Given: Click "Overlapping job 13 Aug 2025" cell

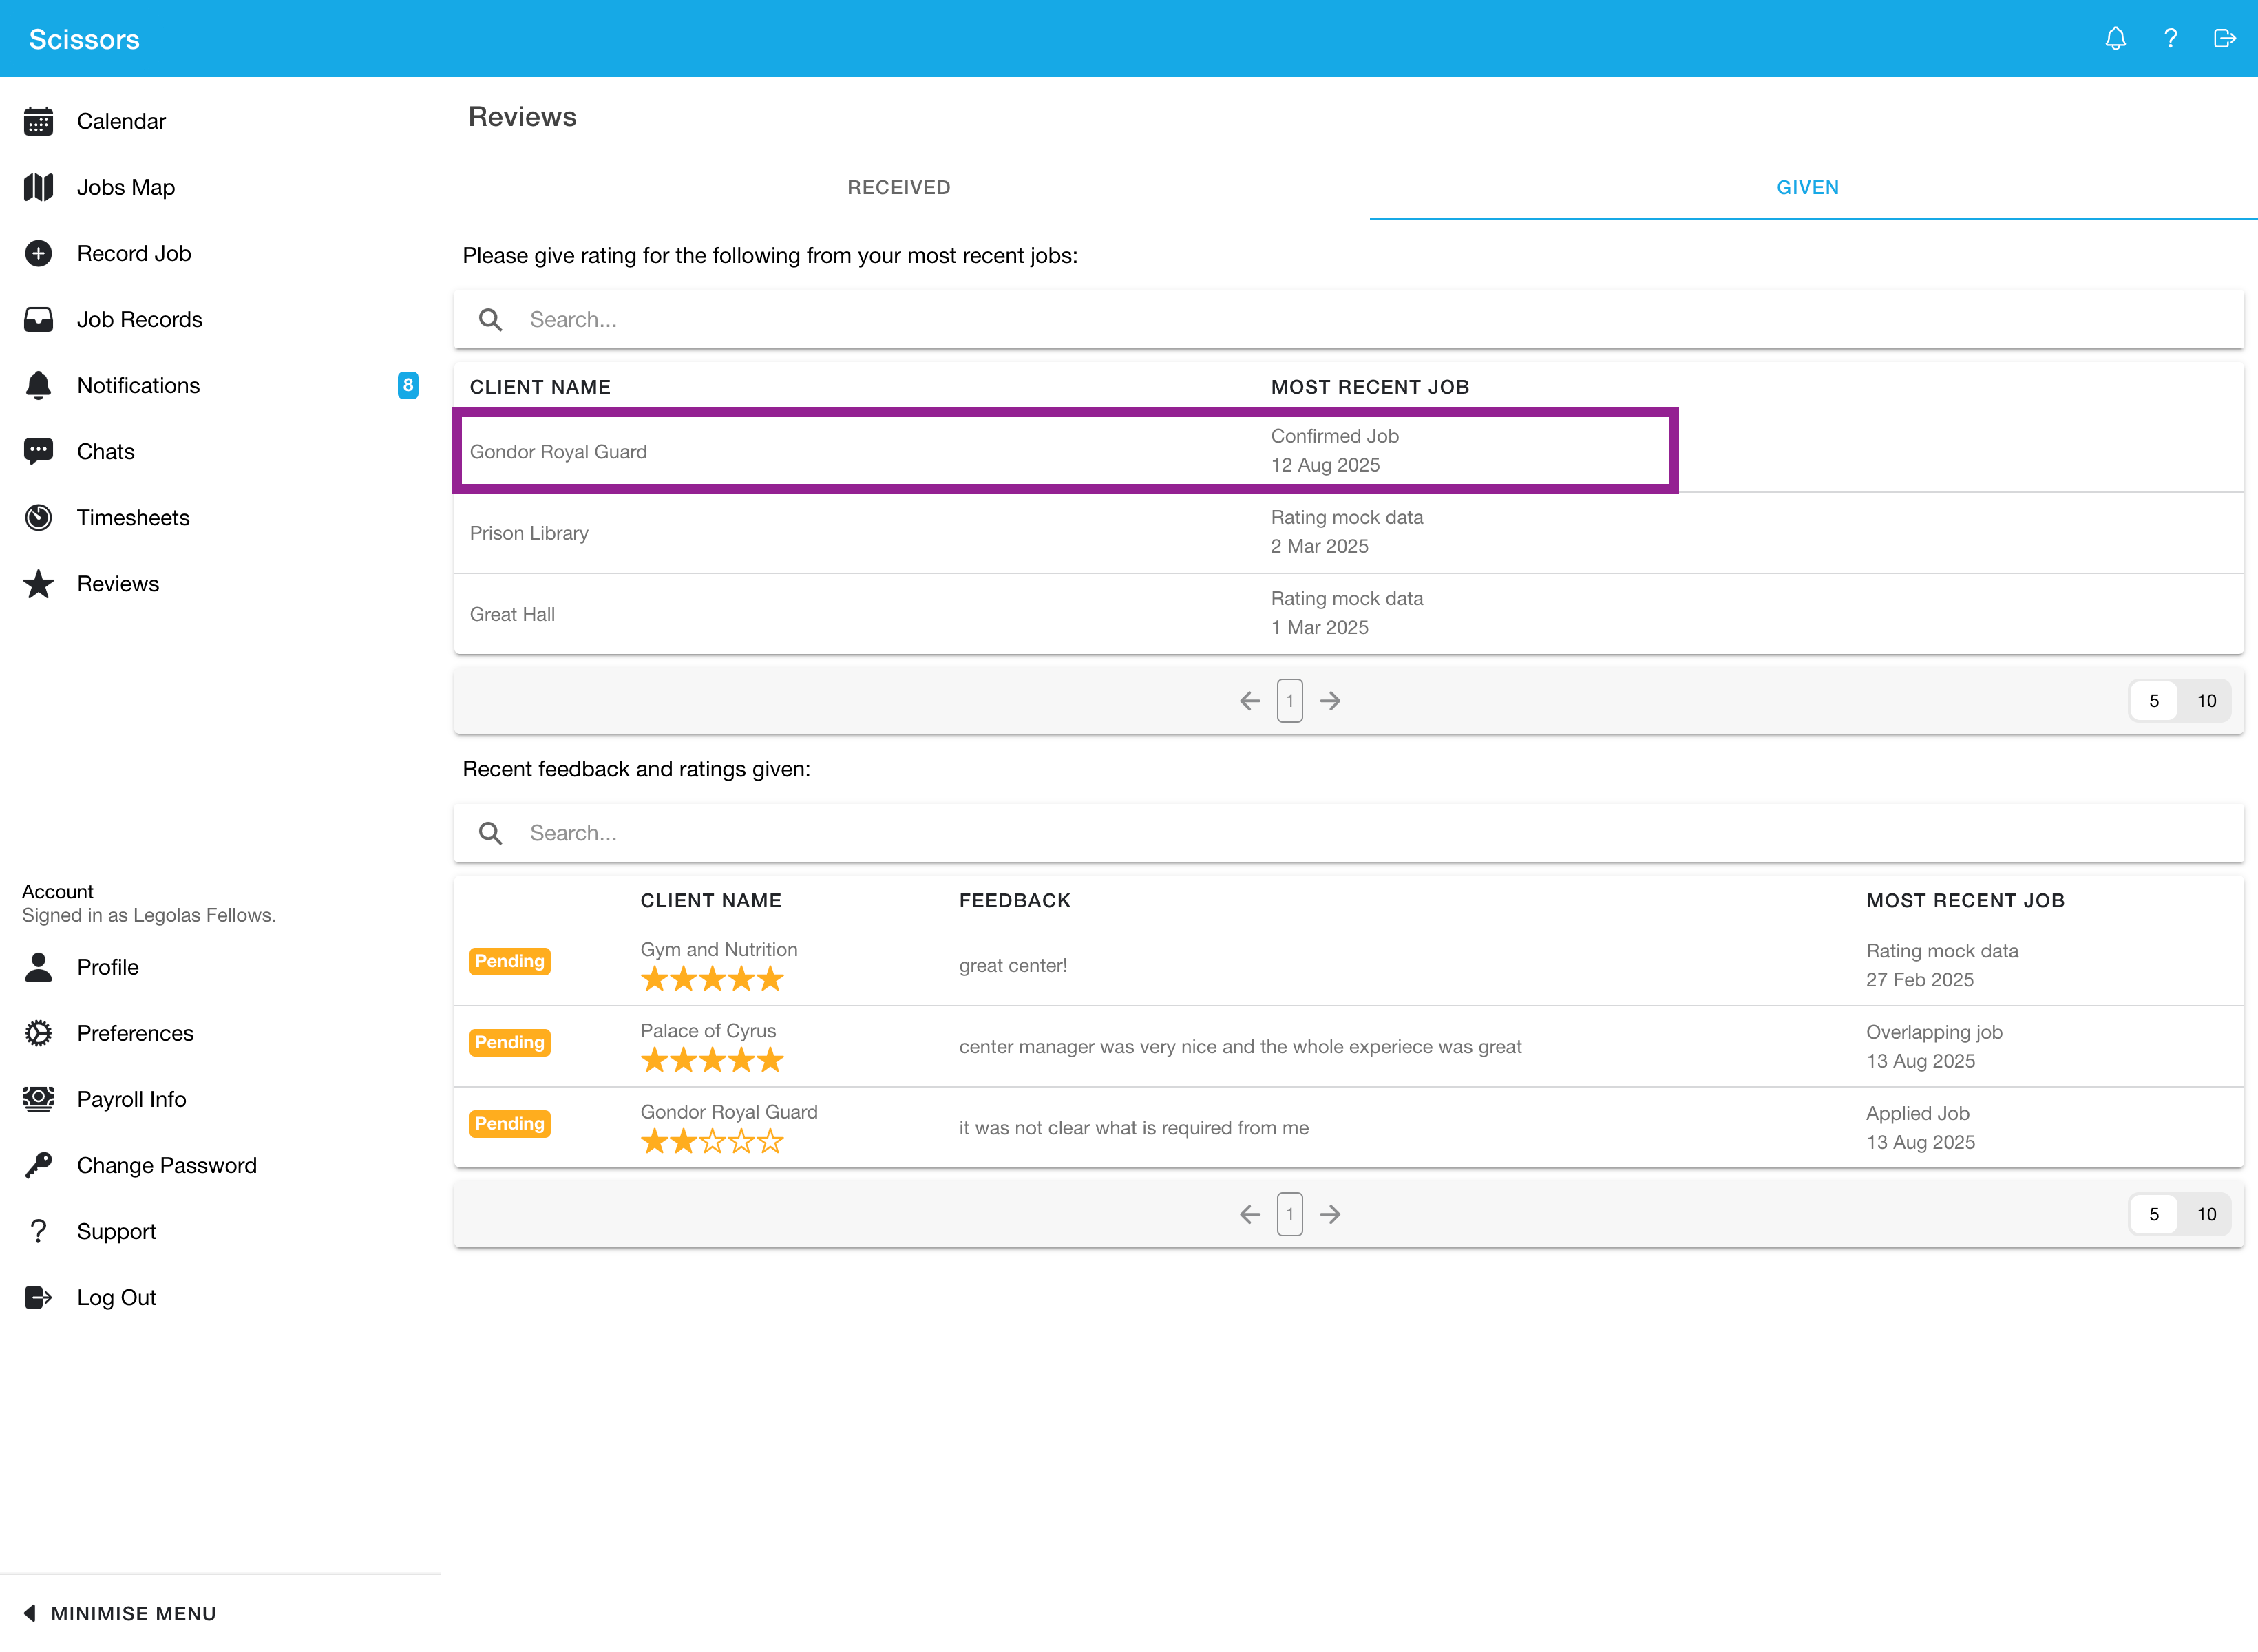Looking at the screenshot, I should (1934, 1046).
